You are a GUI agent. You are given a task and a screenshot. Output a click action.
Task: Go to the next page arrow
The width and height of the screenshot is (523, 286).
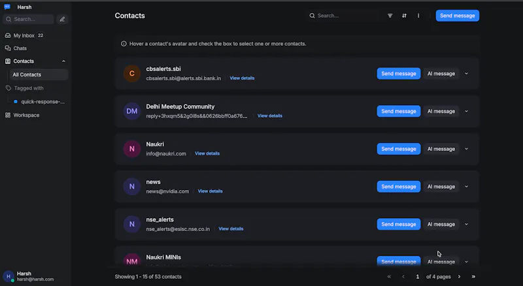pyautogui.click(x=460, y=277)
